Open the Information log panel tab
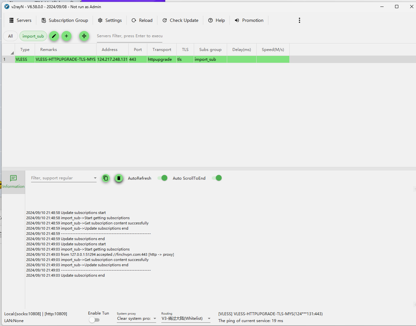 (13, 182)
